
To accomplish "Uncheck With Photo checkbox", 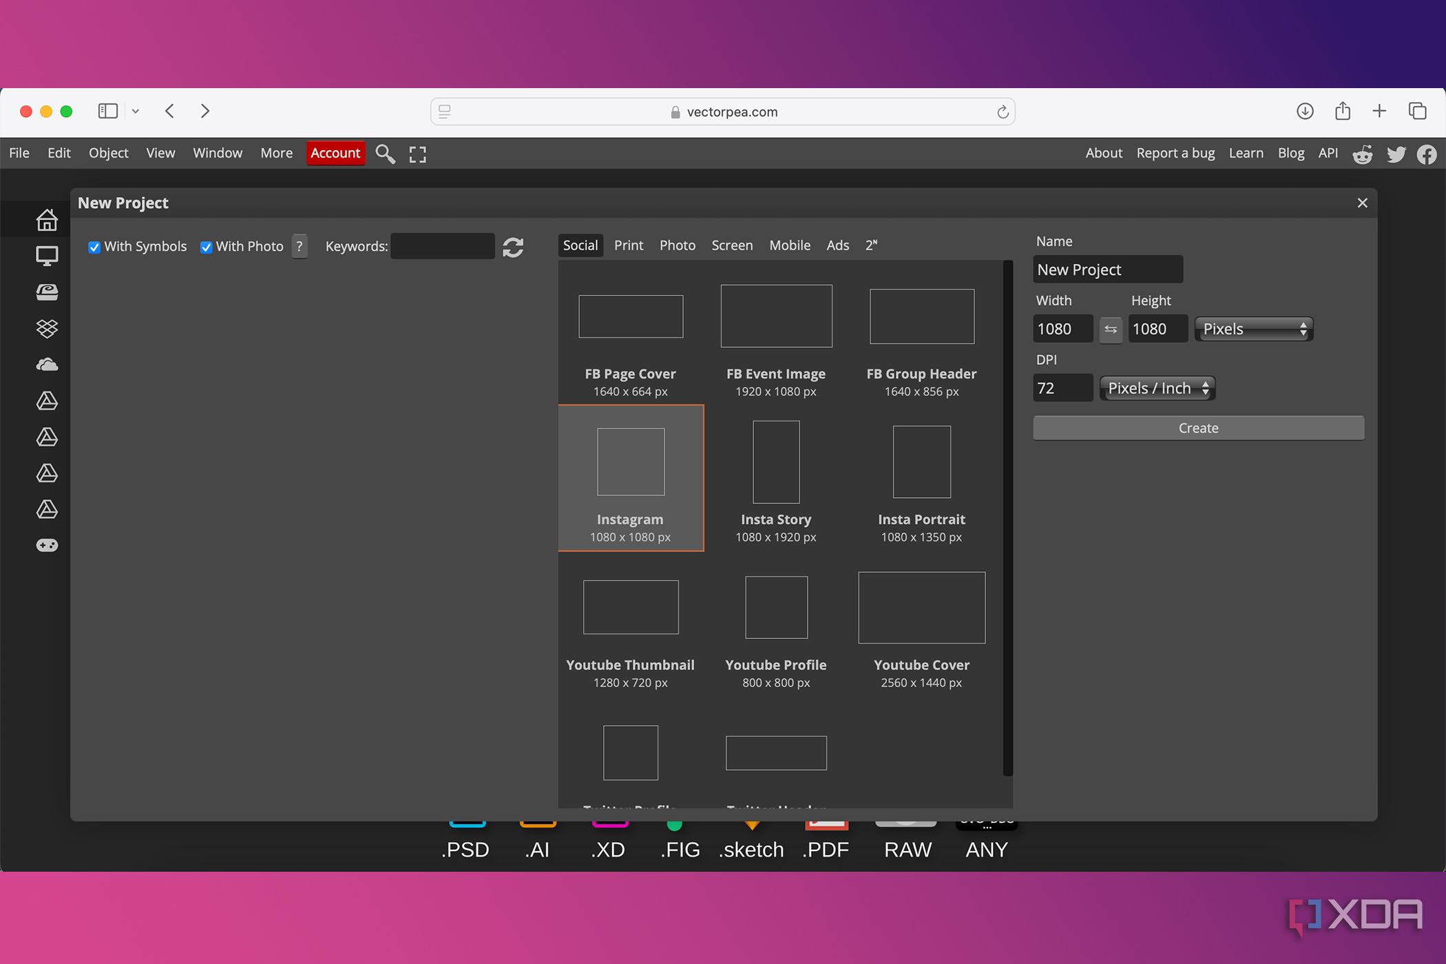I will (206, 247).
